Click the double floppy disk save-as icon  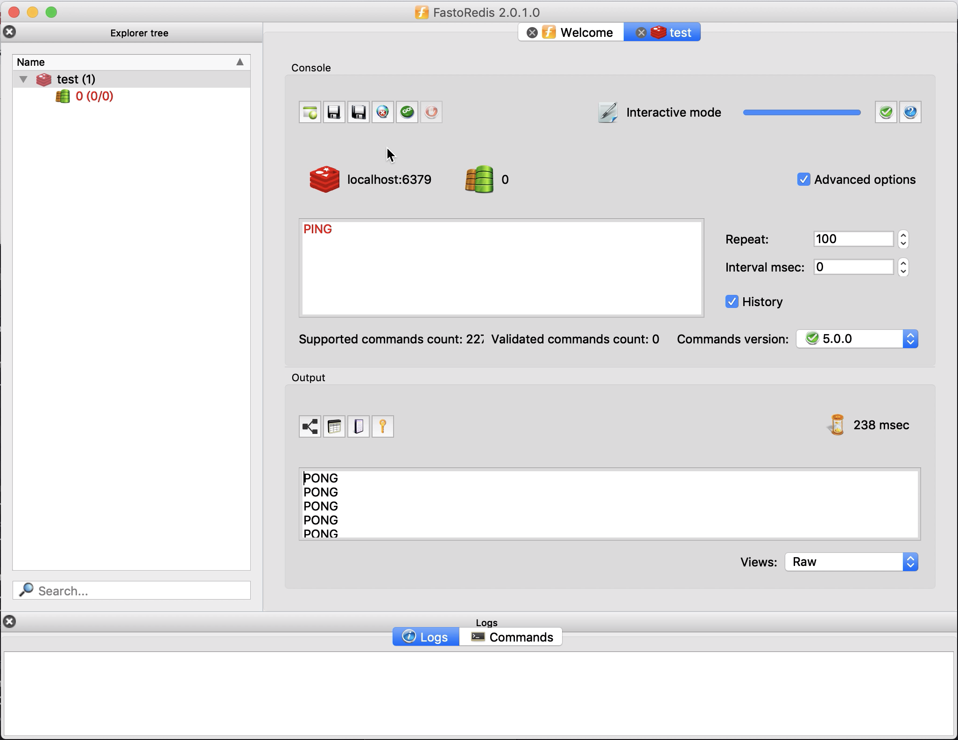(x=359, y=112)
